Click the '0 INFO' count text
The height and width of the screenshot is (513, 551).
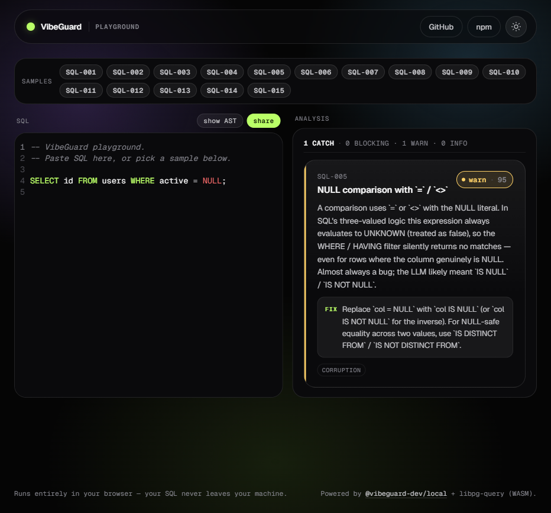(454, 143)
